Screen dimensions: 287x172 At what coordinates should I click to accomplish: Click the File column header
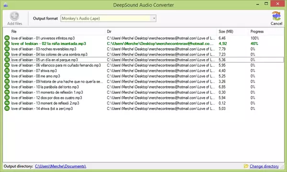tap(14, 32)
